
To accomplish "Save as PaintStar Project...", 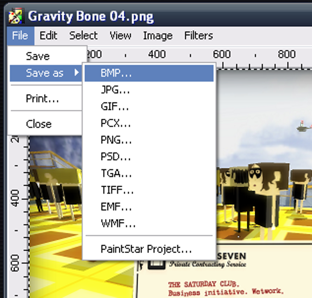I will pos(149,249).
